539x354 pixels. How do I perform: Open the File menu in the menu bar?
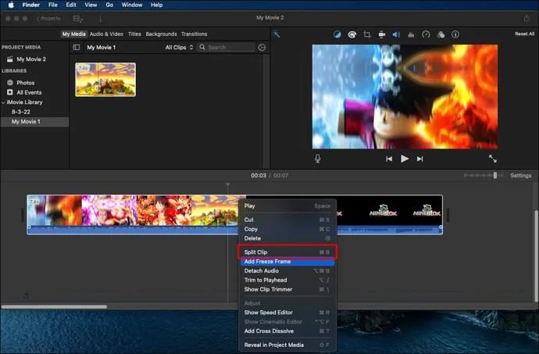[52, 5]
